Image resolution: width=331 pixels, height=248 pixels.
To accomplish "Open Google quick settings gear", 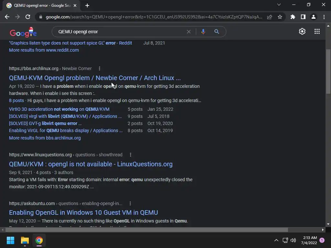I will click(302, 31).
